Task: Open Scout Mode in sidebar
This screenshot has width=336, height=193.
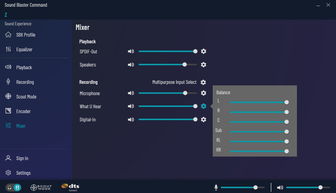Action: tap(26, 97)
